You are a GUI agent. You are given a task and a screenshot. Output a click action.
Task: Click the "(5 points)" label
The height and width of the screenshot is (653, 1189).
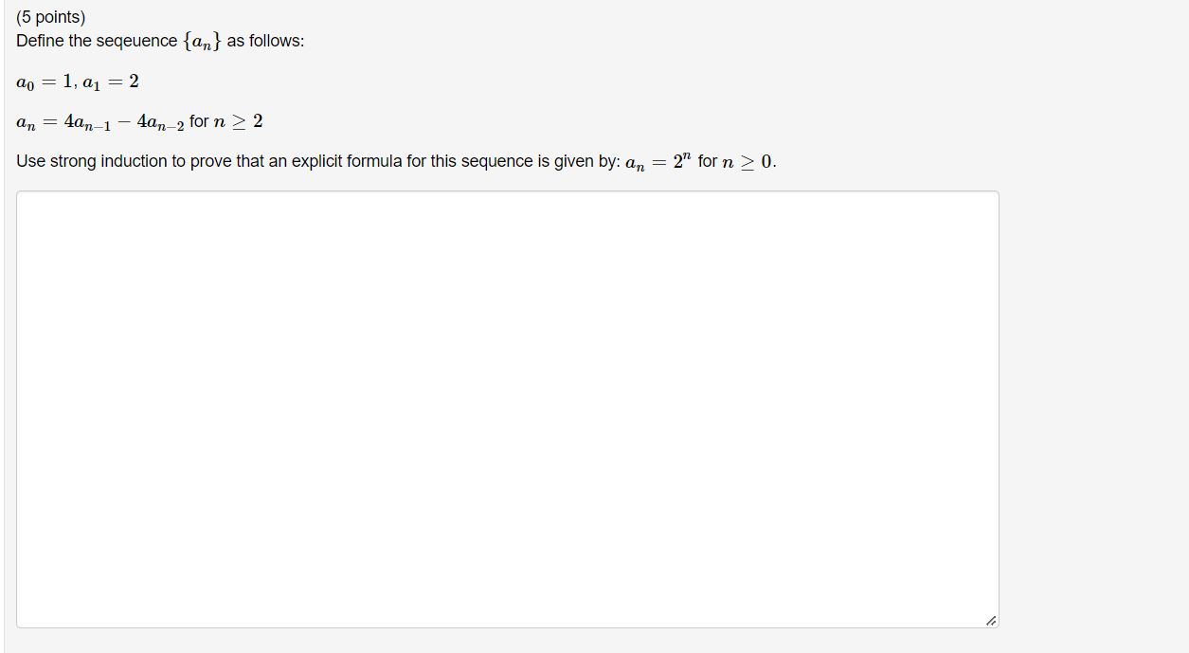[51, 16]
